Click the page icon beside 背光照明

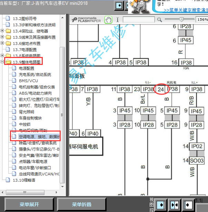tap(14, 112)
